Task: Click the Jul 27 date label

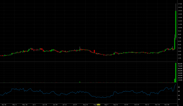Action: (x=75, y=105)
